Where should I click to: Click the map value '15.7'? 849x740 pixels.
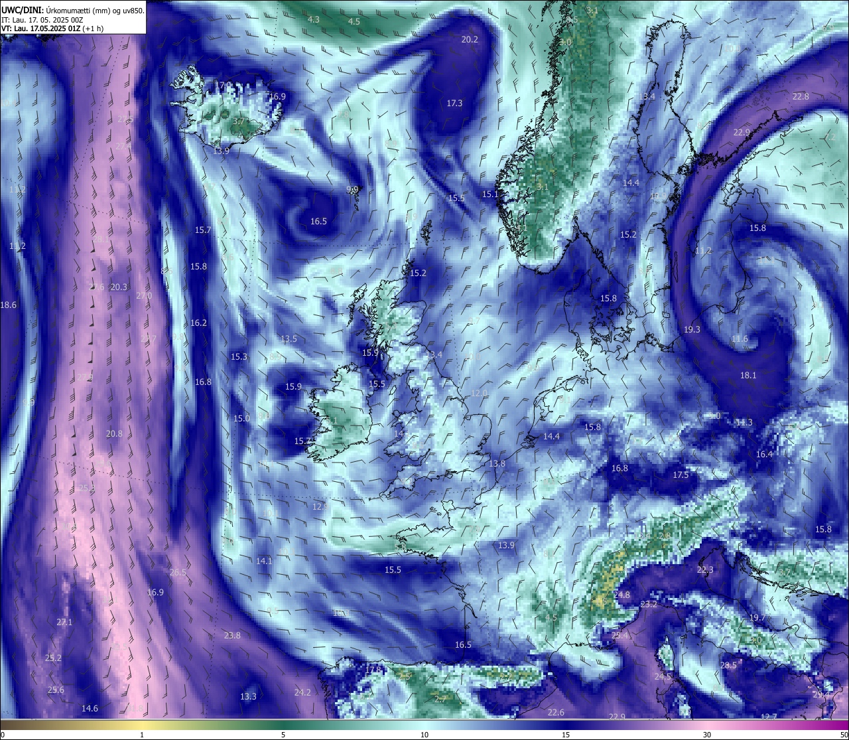pos(202,230)
